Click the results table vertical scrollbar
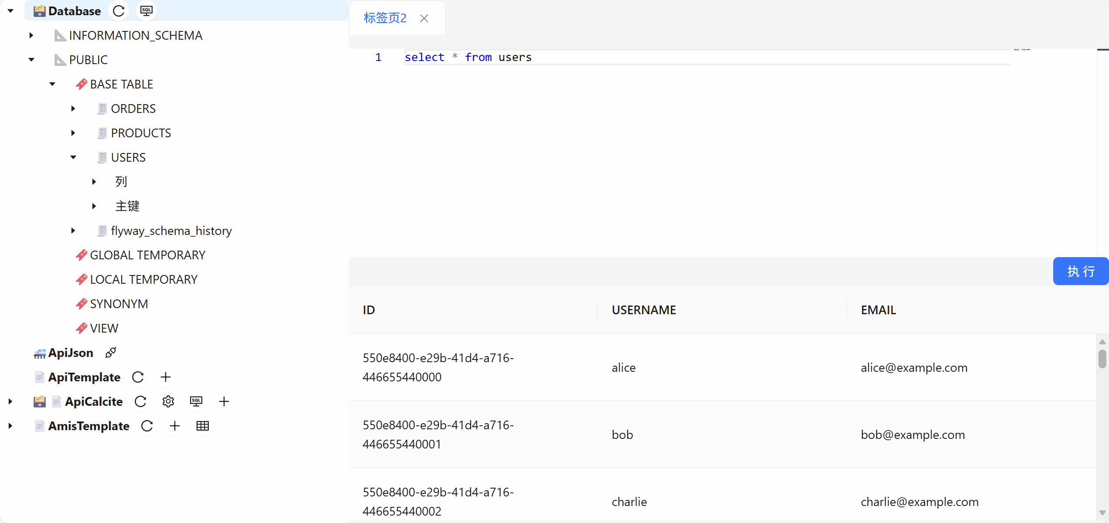 click(x=1102, y=360)
